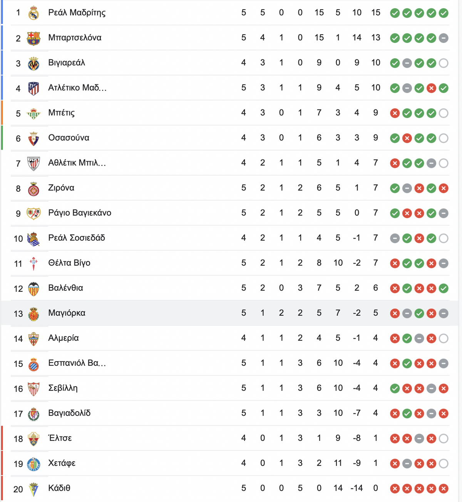Click Valencia's last green win marker
Image resolution: width=462 pixels, height=502 pixels.
pos(444,288)
